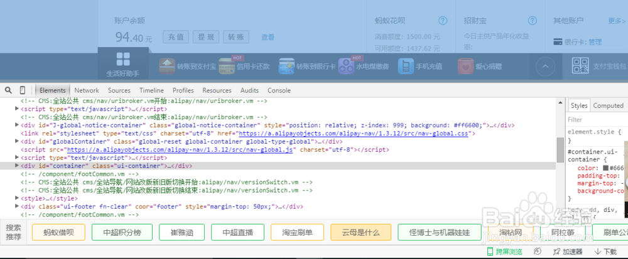Click the 信用卡还款 card icon
This screenshot has height=259, width=628.
point(227,66)
